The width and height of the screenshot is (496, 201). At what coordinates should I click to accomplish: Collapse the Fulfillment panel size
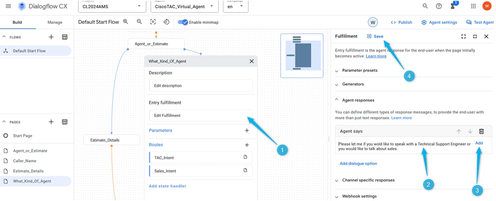[475, 36]
